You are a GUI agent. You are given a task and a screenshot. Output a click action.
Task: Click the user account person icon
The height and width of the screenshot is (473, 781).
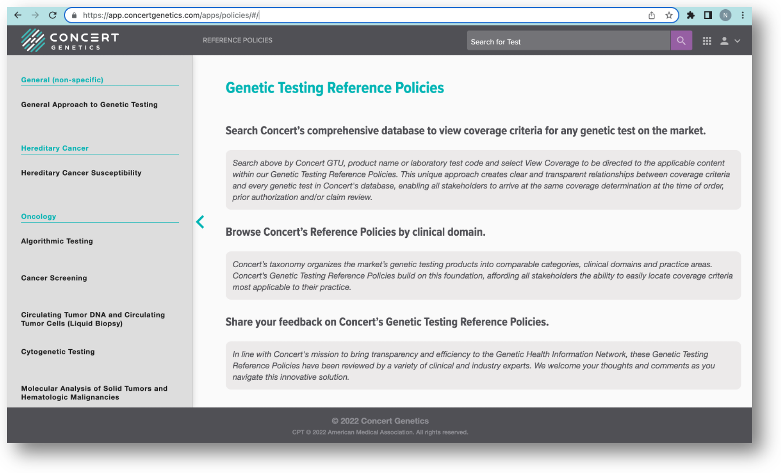click(724, 41)
